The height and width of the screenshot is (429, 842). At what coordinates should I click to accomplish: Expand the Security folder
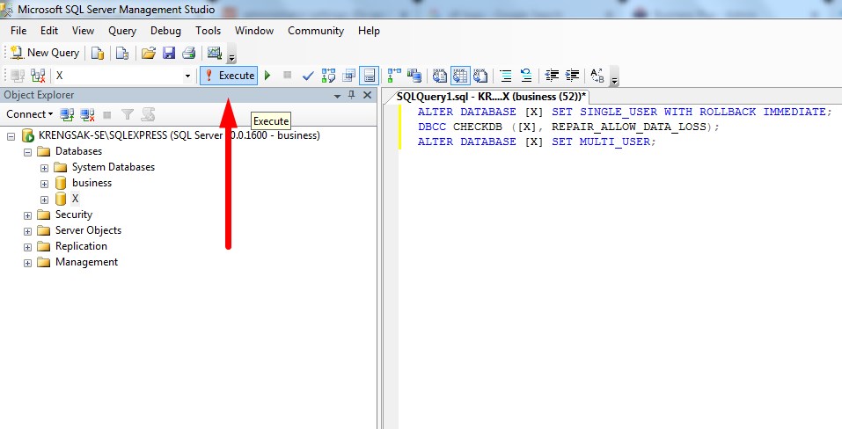click(28, 215)
